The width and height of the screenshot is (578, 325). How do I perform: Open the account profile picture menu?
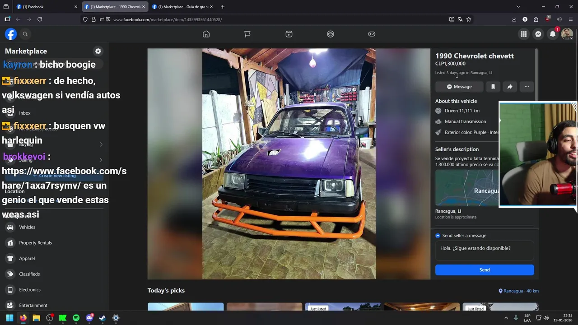(x=567, y=34)
